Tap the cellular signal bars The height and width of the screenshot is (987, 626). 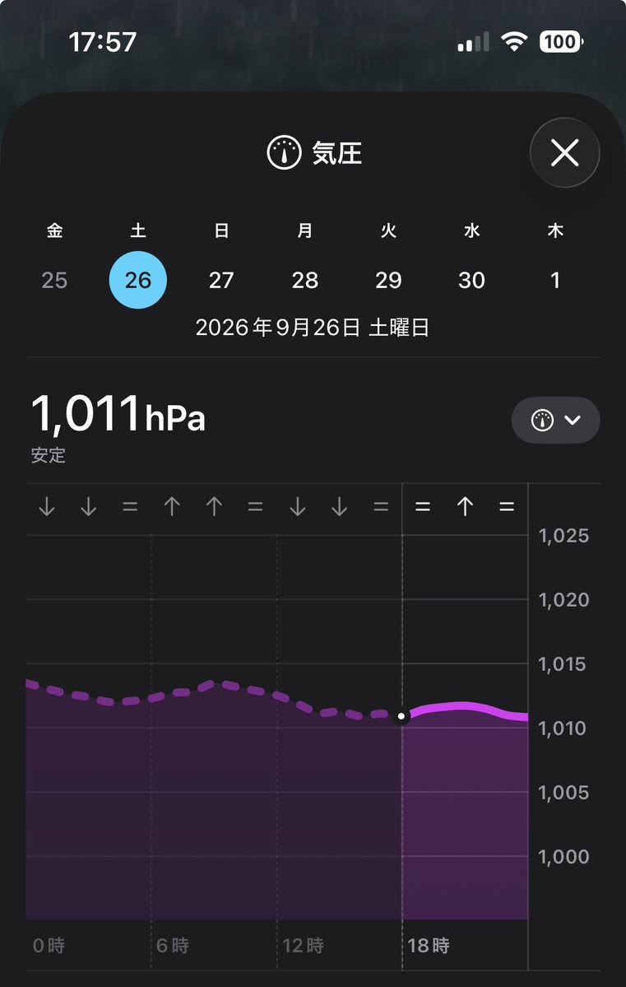473,42
